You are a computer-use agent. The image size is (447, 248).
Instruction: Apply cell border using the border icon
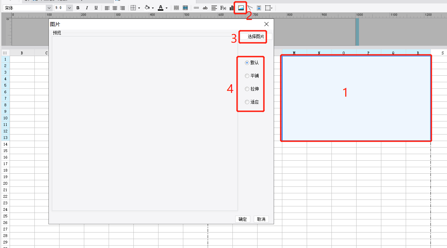133,8
